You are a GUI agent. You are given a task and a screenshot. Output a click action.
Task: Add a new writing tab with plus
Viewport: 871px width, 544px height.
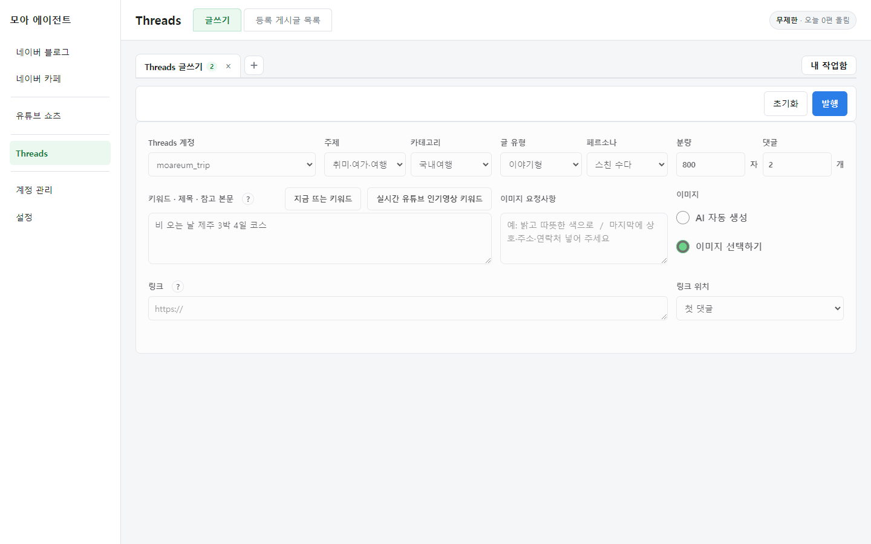pyautogui.click(x=254, y=65)
